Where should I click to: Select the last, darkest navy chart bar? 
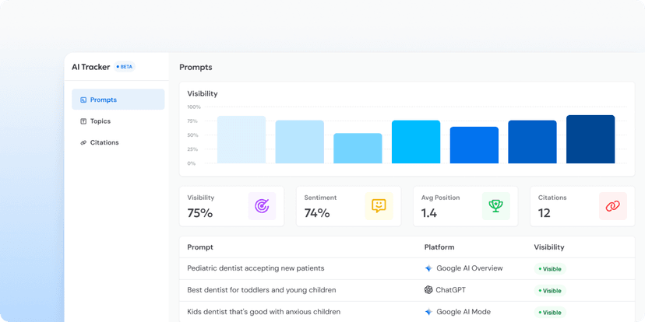(x=590, y=139)
